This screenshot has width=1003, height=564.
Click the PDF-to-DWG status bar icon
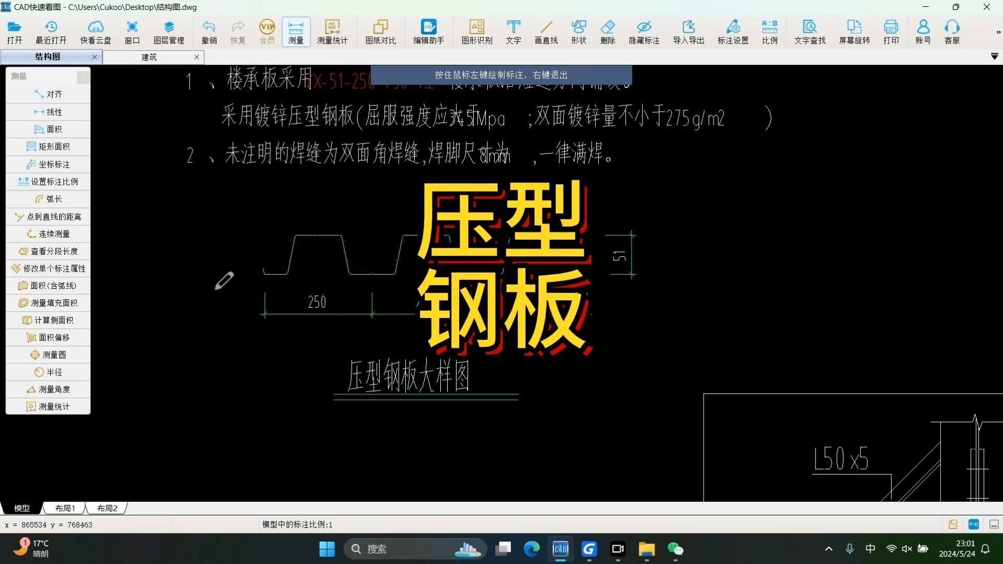pyautogui.click(x=973, y=524)
